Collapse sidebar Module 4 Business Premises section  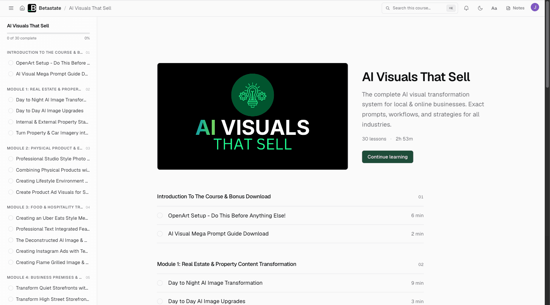click(x=48, y=278)
